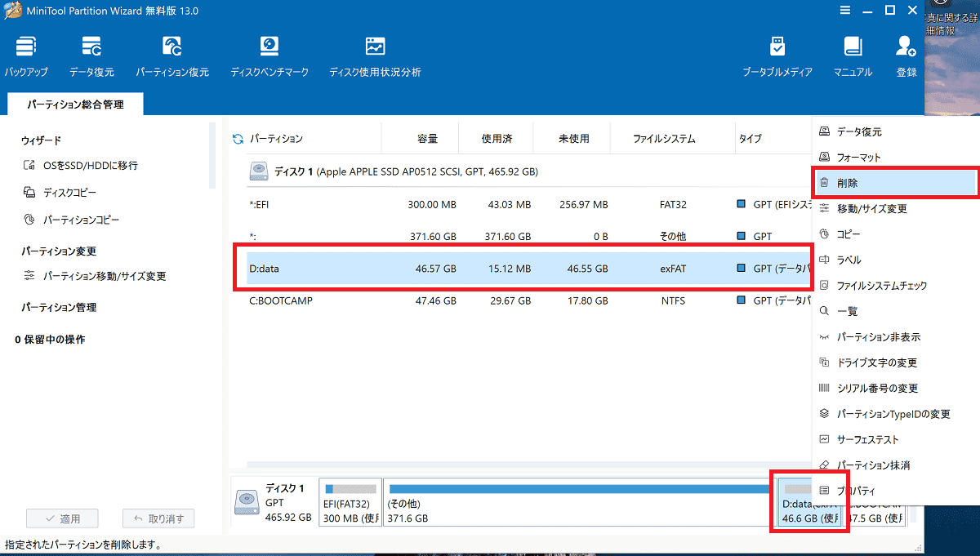Click the ディスク 1 drive icon in list header

[259, 172]
